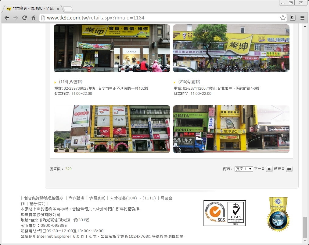This screenshot has width=309, height=245.
Task: Reload the page with refresh icon
Action: point(24,18)
